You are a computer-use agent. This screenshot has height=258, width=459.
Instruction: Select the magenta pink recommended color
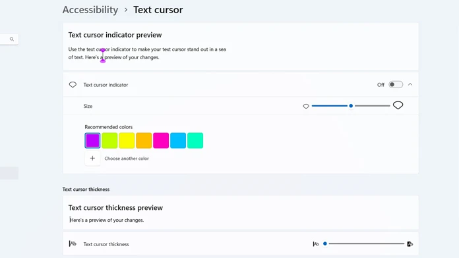click(x=161, y=141)
